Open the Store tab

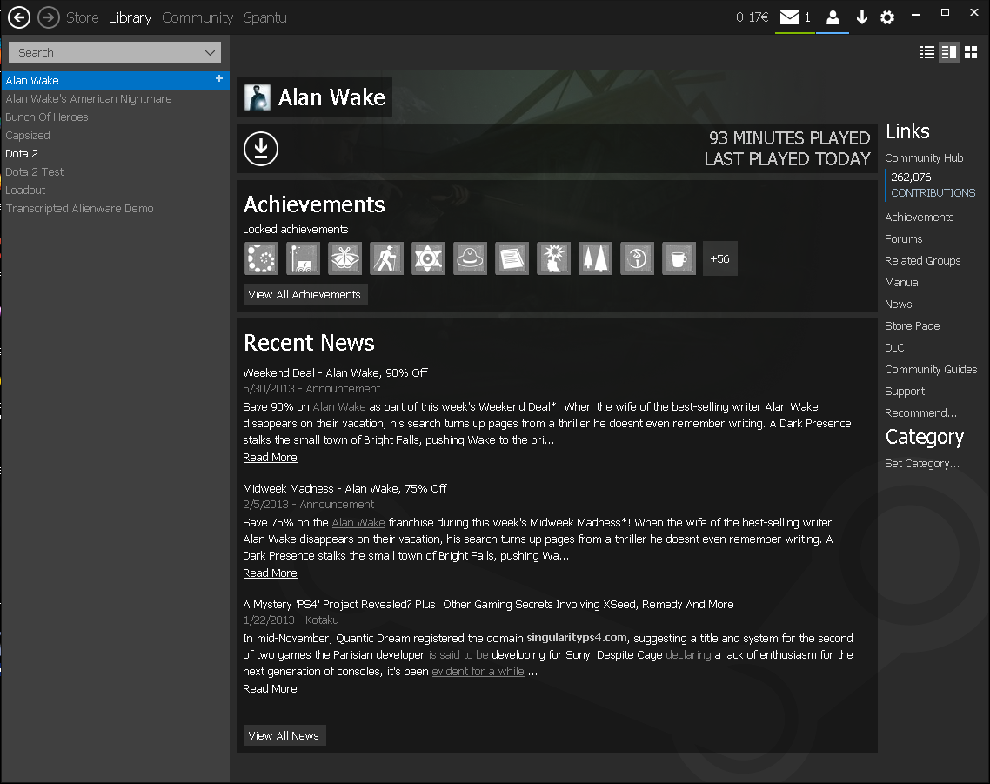click(83, 17)
